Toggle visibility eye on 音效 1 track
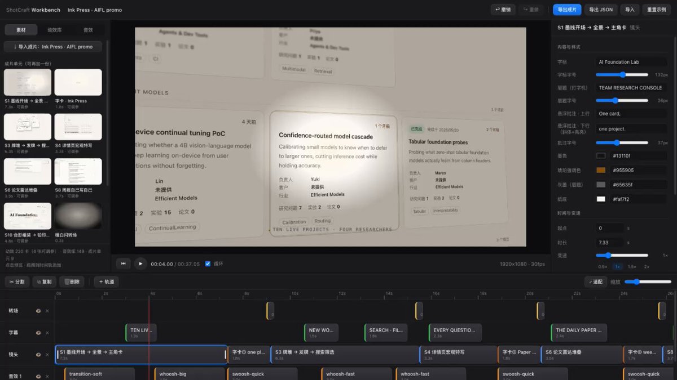 38,376
